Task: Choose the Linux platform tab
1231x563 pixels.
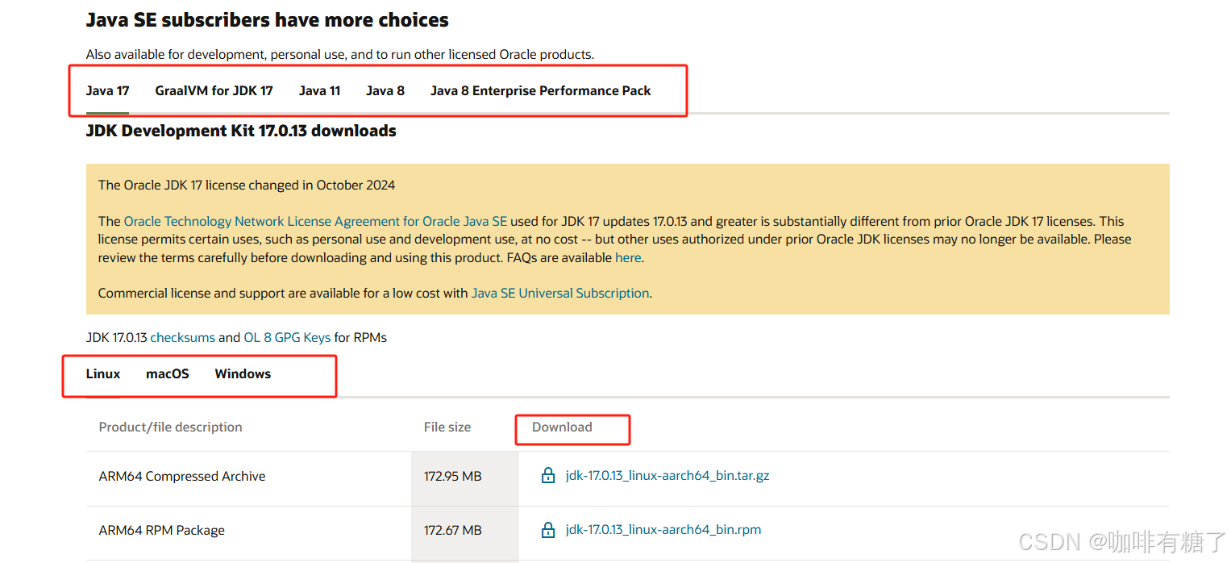Action: tap(103, 373)
